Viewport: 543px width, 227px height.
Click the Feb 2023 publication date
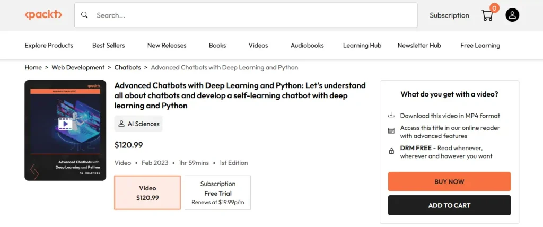pyautogui.click(x=155, y=163)
